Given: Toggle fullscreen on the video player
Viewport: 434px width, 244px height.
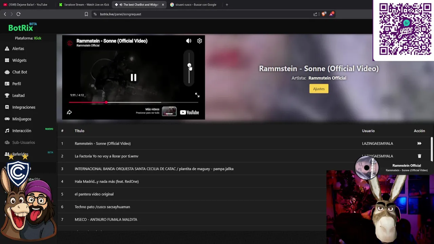Looking at the screenshot, I should [x=197, y=95].
